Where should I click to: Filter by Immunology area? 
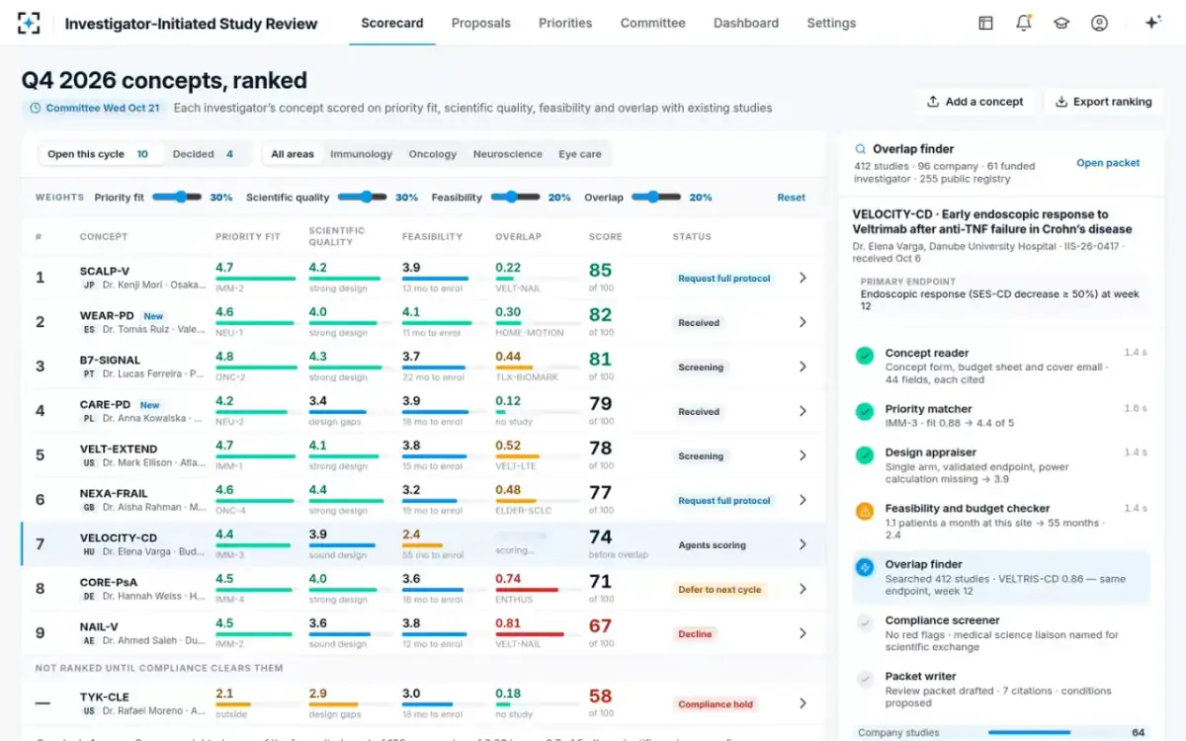(362, 154)
